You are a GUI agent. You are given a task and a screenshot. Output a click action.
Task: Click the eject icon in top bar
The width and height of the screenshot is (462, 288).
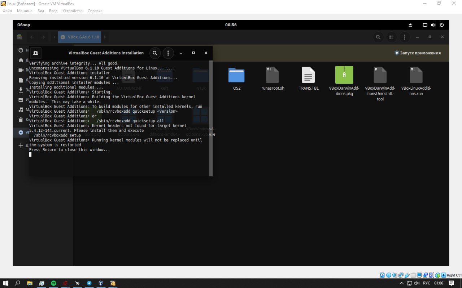(410, 25)
